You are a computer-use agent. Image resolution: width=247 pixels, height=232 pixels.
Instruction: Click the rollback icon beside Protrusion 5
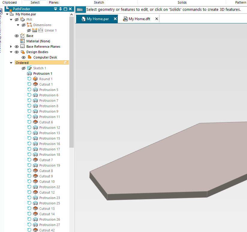point(29,90)
